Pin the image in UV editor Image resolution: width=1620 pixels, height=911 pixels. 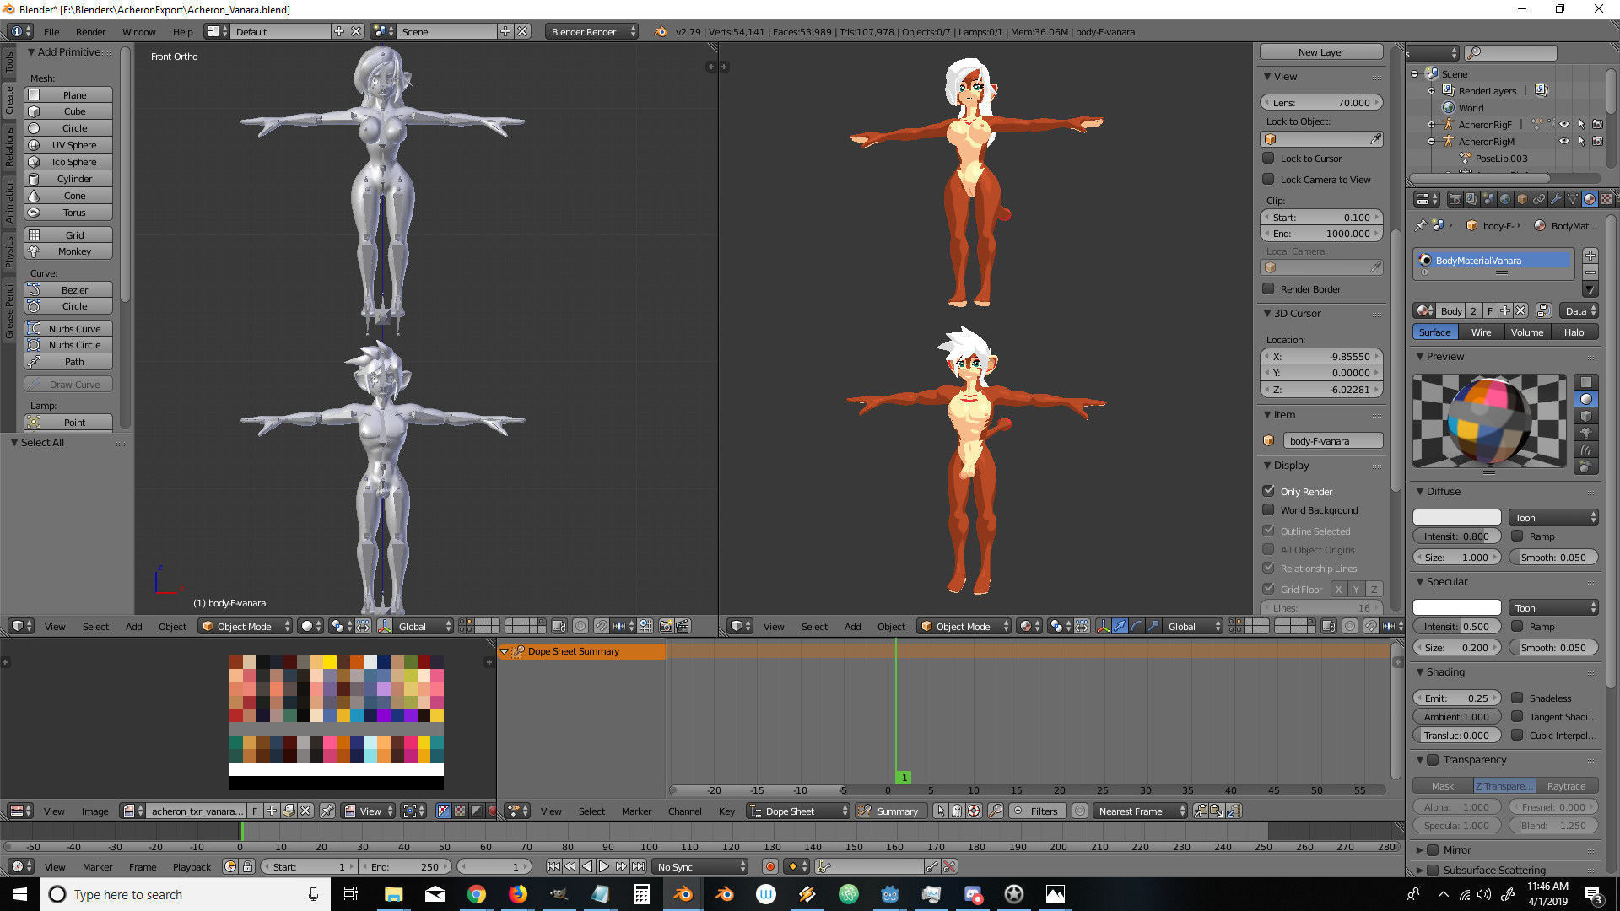(x=327, y=811)
